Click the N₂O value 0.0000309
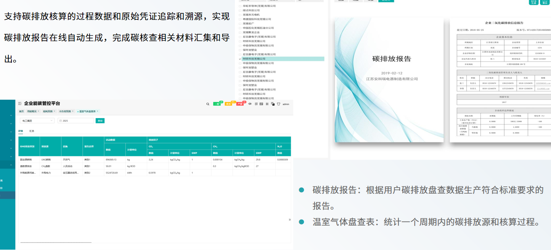This screenshot has width=551, height=250. click(x=283, y=160)
